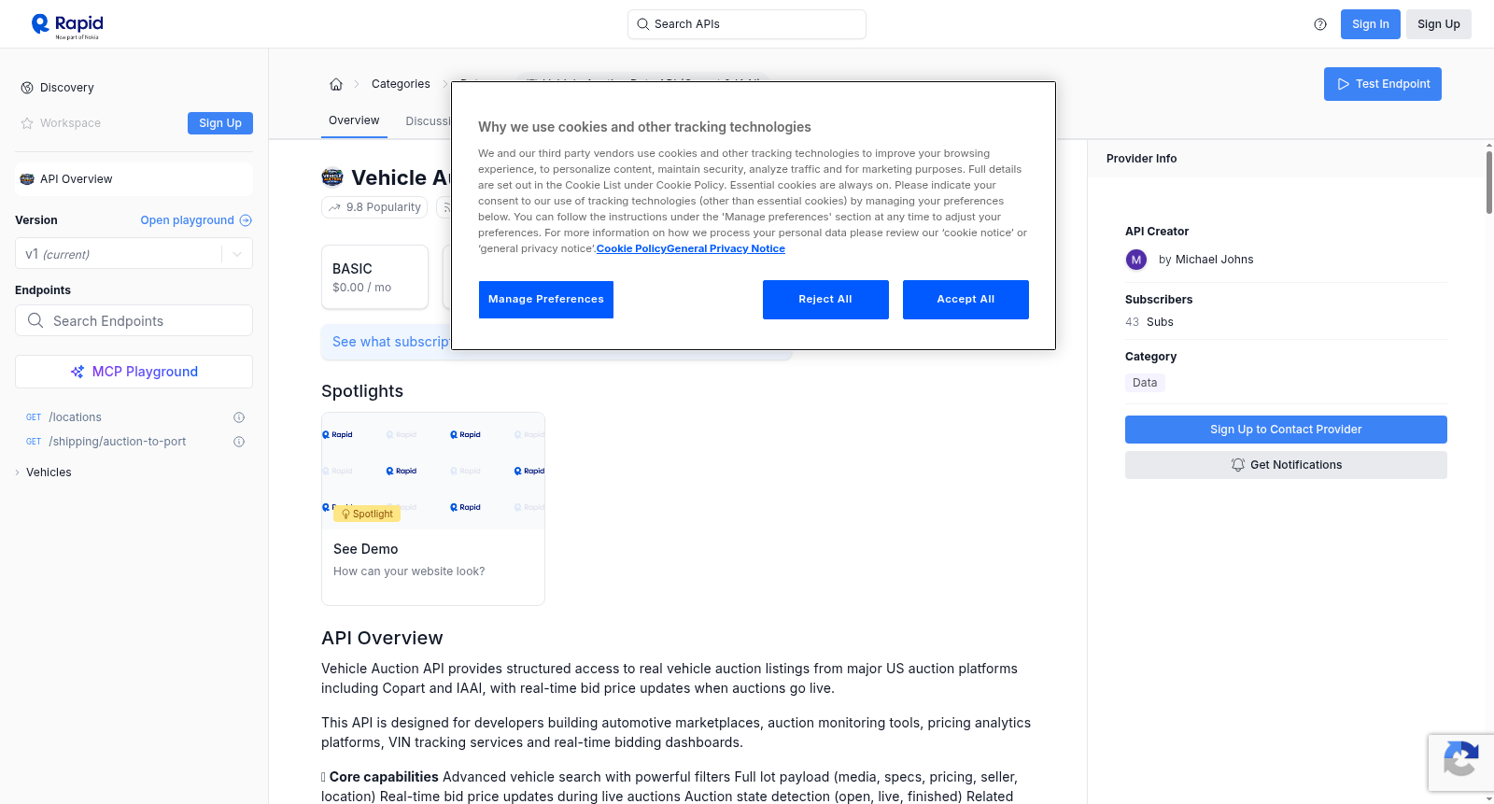Image resolution: width=1494 pixels, height=804 pixels.
Task: Click the Discovery compass icon
Action: pos(27,88)
